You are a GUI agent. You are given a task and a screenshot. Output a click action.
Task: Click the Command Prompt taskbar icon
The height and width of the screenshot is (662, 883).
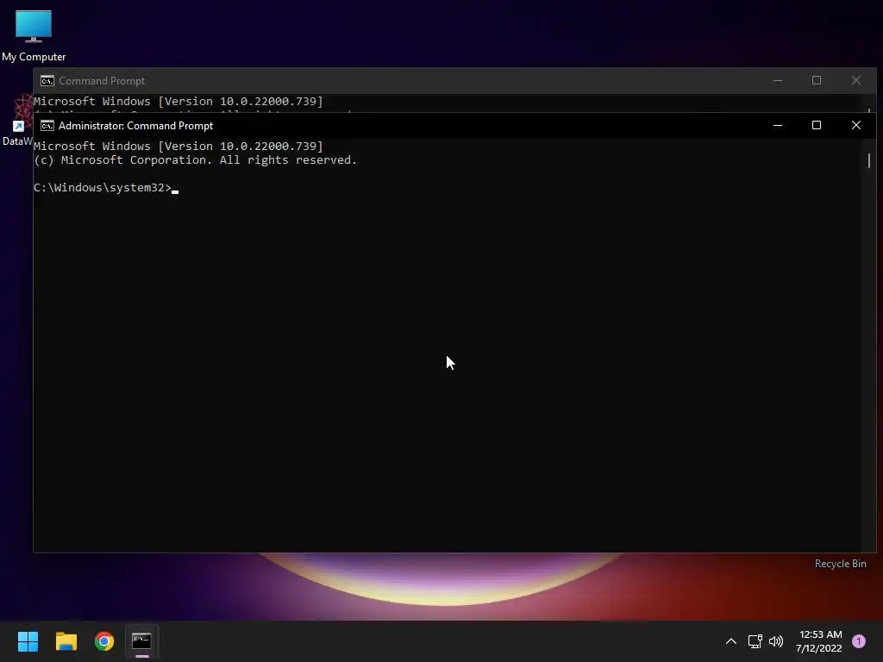click(142, 641)
